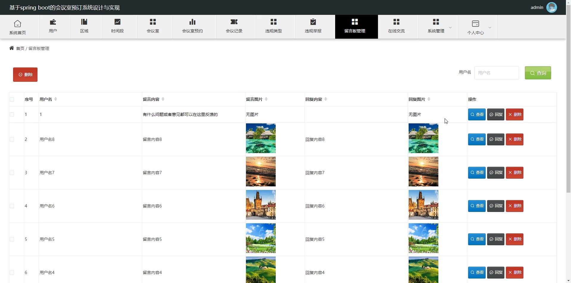This screenshot has height=283, width=571.
Task: Click the text 有什么问题或者意见都可以在这里反馈的
Action: click(180, 114)
